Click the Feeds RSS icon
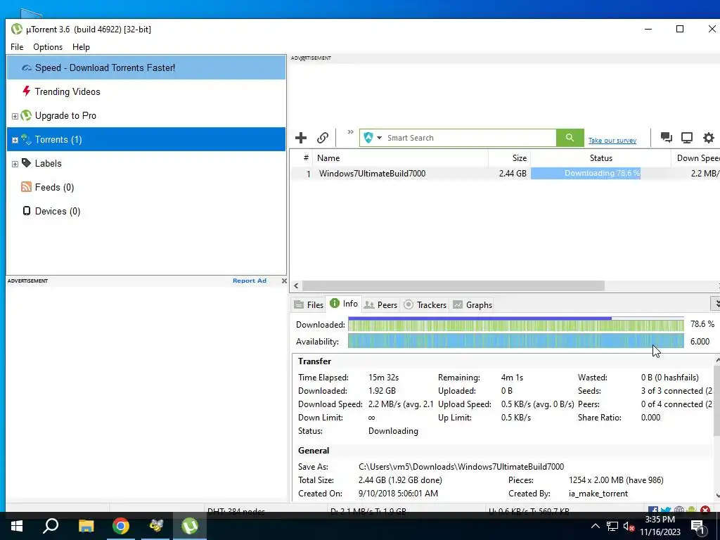This screenshot has width=720, height=540. tap(26, 187)
